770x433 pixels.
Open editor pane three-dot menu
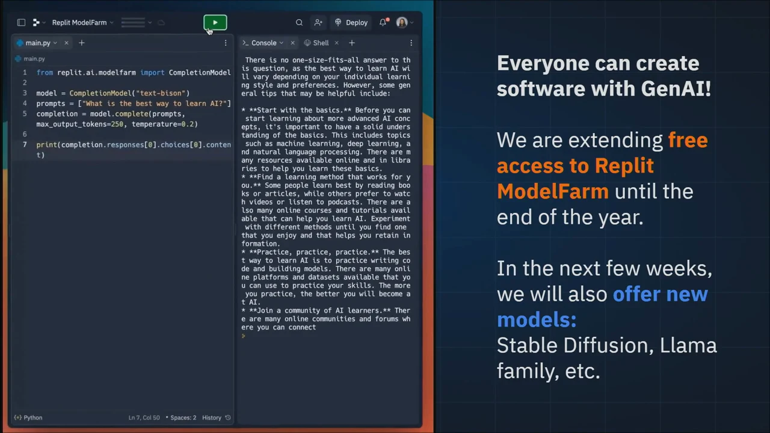click(x=226, y=43)
